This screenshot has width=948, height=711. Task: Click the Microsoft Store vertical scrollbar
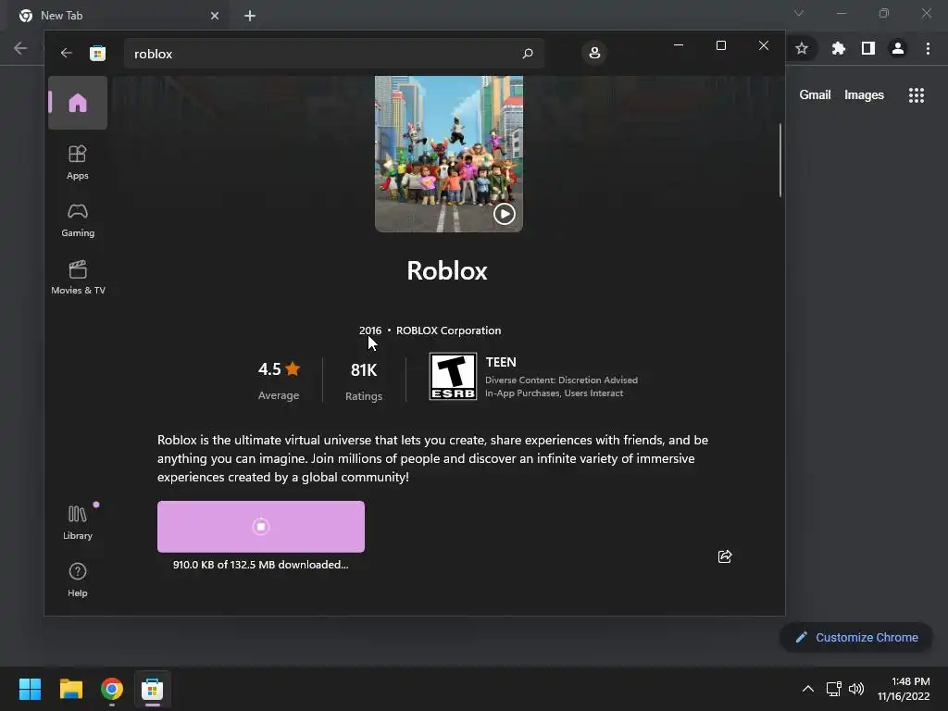780,160
